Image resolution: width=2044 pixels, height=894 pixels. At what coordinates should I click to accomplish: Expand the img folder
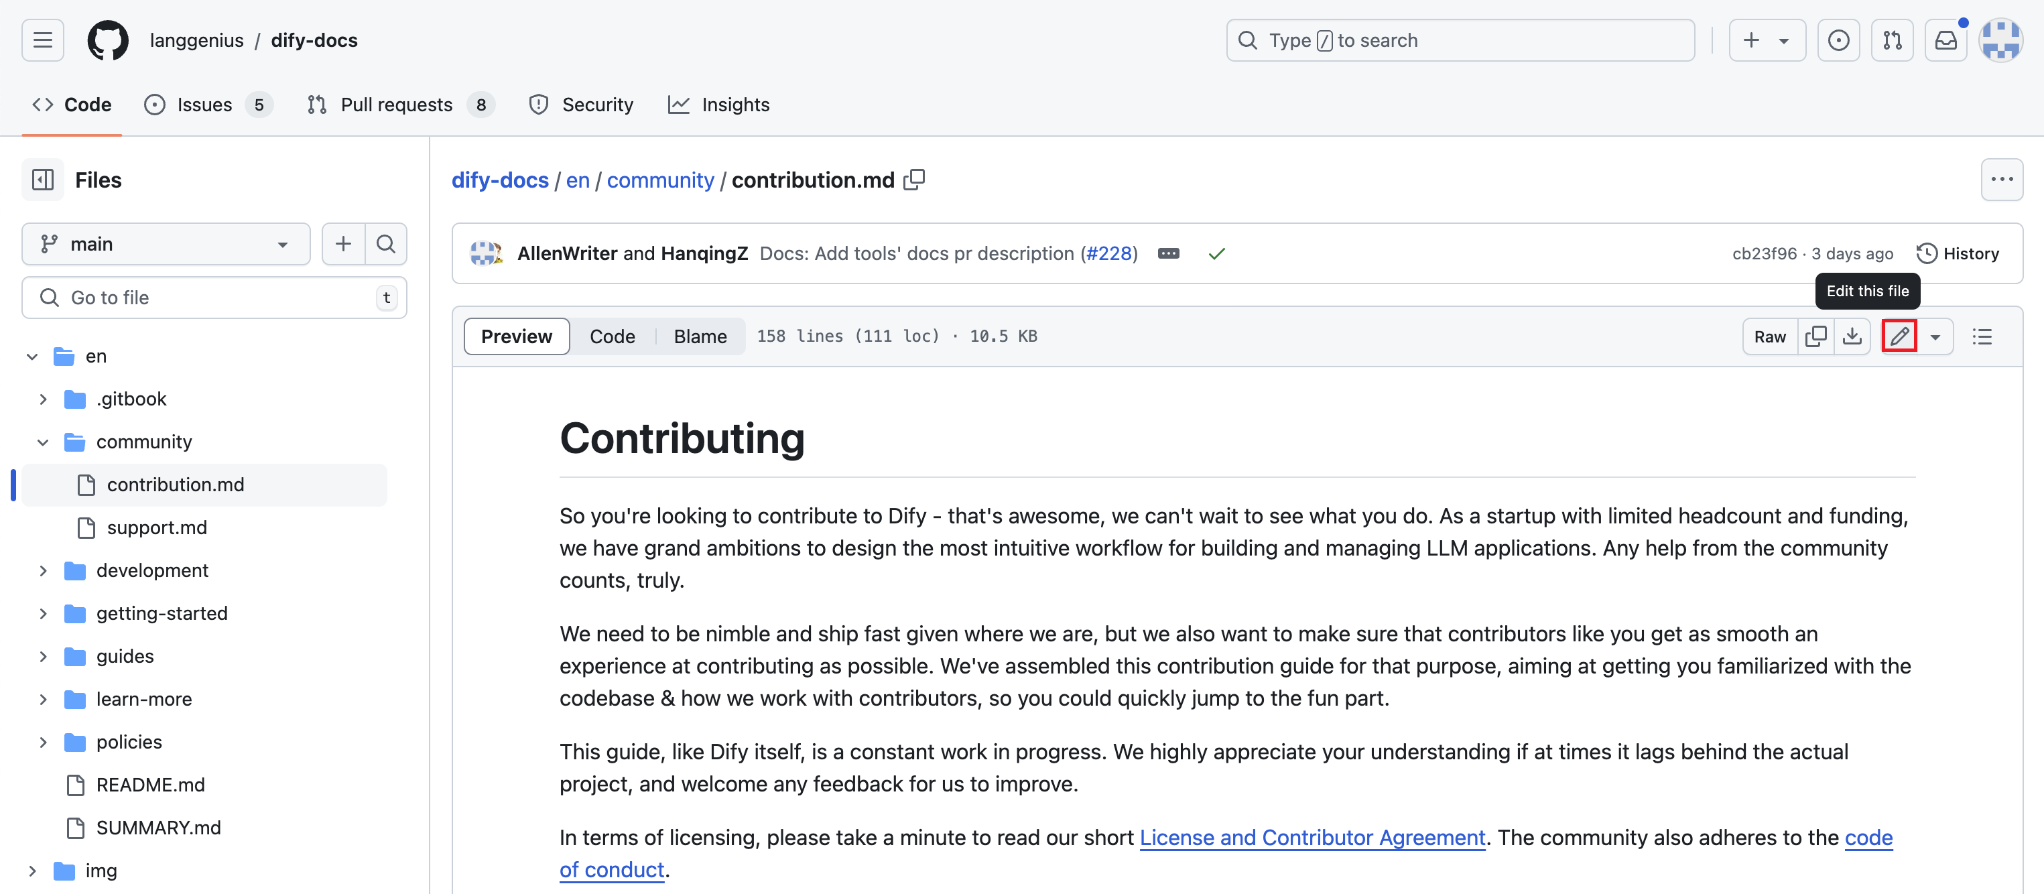click(33, 870)
